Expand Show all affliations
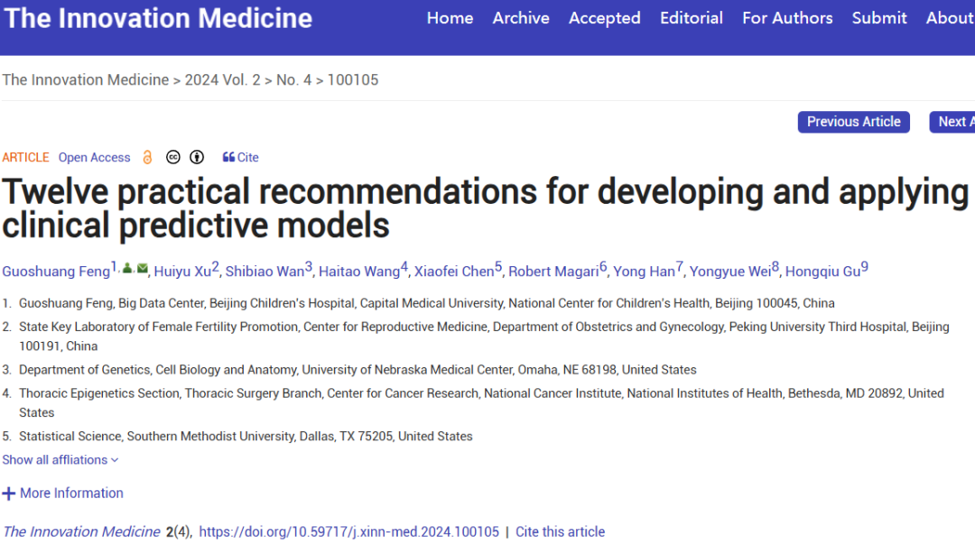The height and width of the screenshot is (545, 975). (x=60, y=460)
